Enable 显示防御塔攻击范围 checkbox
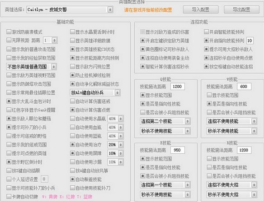The height and width of the screenshot is (202, 264). tap(9, 83)
